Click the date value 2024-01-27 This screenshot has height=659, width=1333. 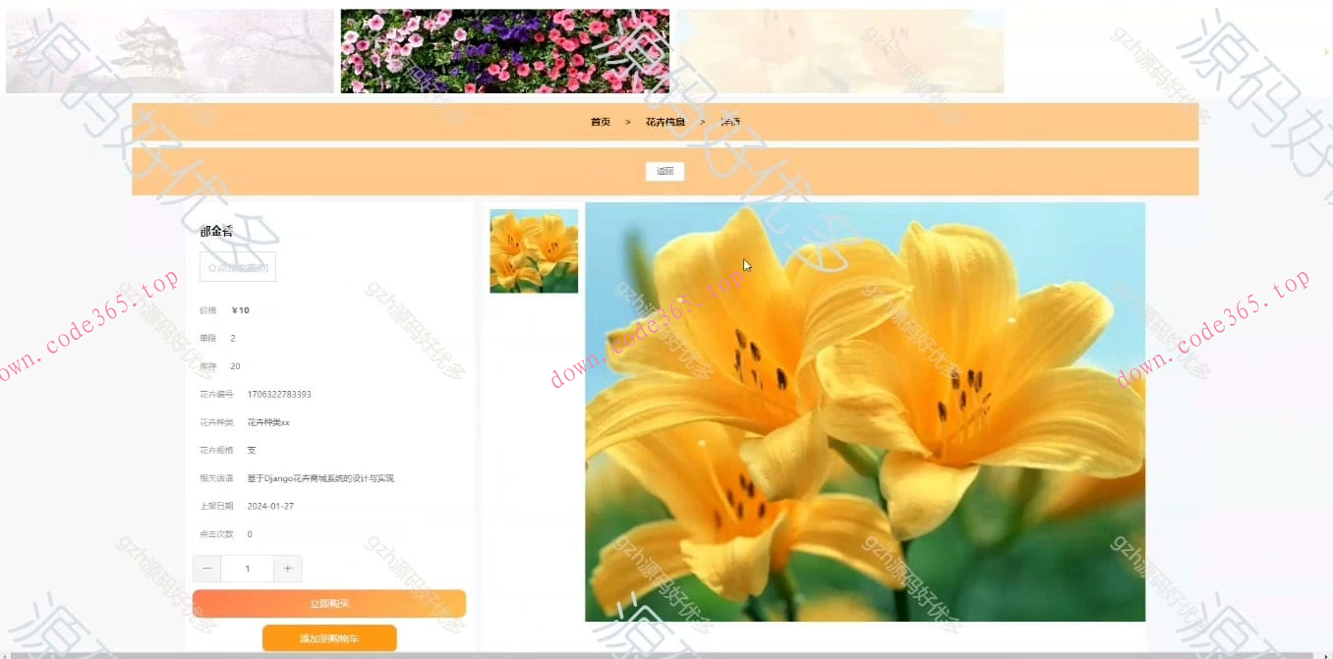pos(270,506)
